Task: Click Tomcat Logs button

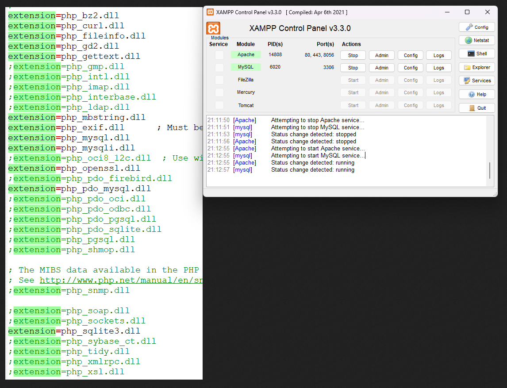Action: pyautogui.click(x=438, y=105)
